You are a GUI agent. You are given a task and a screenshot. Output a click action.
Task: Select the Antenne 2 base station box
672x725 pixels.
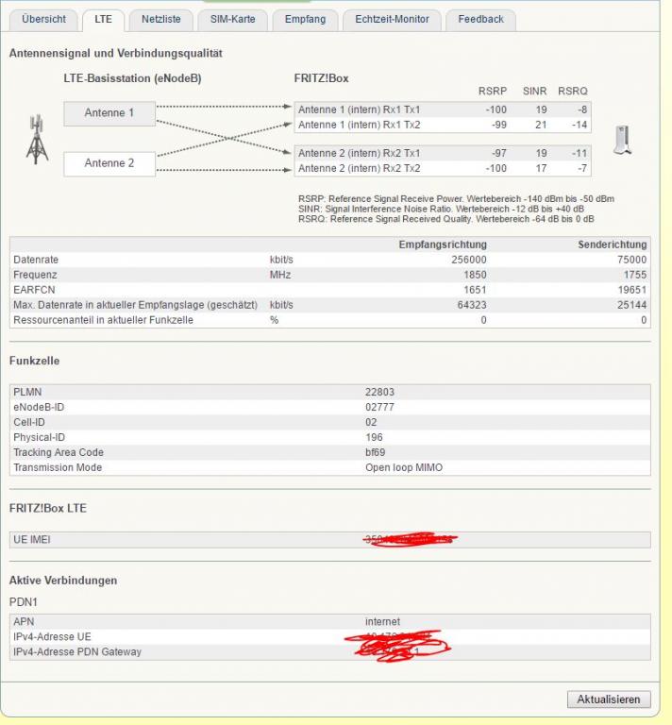pyautogui.click(x=109, y=163)
